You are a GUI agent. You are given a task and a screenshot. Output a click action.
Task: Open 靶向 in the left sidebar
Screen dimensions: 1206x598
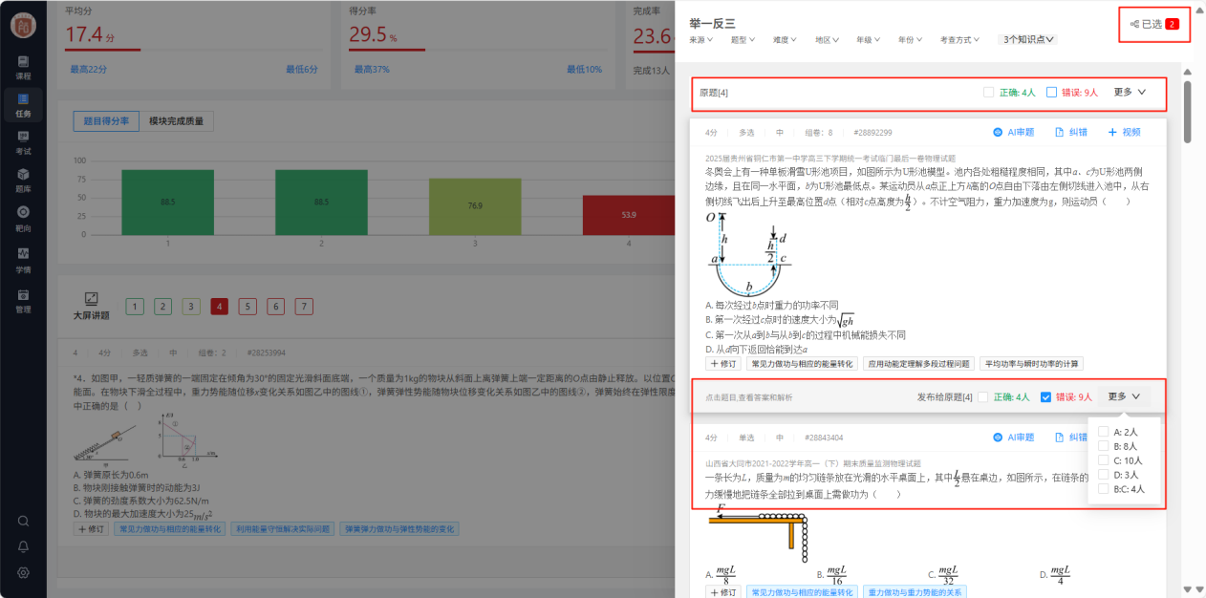click(x=23, y=219)
